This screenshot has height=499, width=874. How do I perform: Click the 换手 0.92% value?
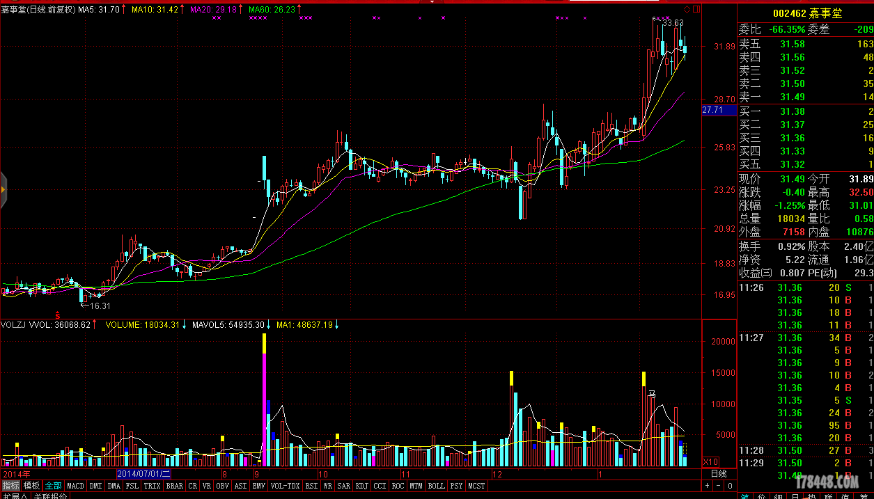(x=790, y=246)
